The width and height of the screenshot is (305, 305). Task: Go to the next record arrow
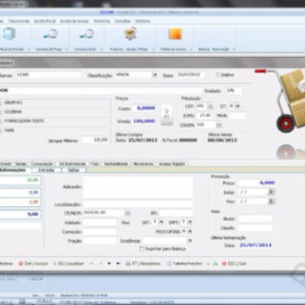tap(109, 264)
